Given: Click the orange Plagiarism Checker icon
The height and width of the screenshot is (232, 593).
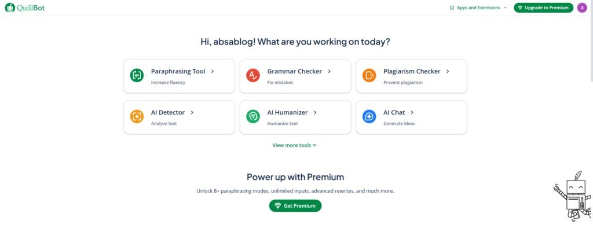Looking at the screenshot, I should (369, 75).
